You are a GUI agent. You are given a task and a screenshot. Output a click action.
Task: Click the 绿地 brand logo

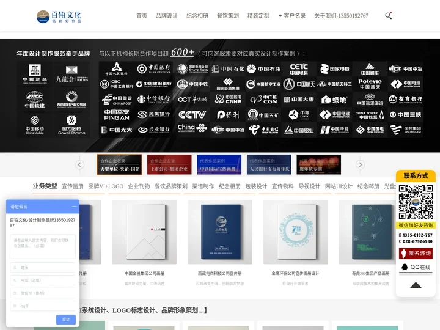(334, 100)
